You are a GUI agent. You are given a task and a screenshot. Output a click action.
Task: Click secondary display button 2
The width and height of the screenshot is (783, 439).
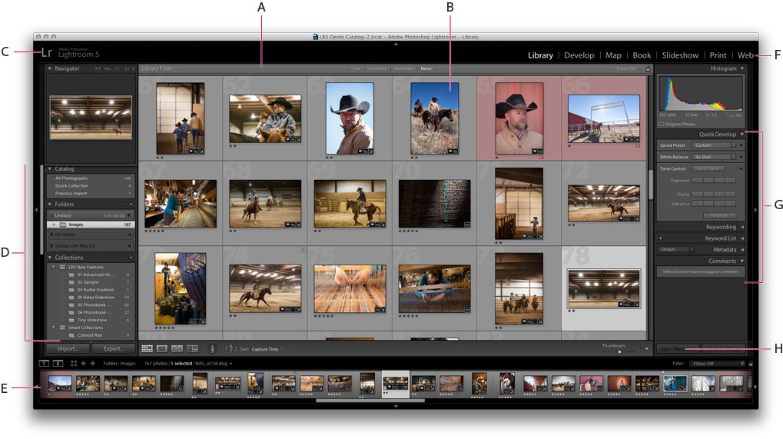click(x=58, y=363)
